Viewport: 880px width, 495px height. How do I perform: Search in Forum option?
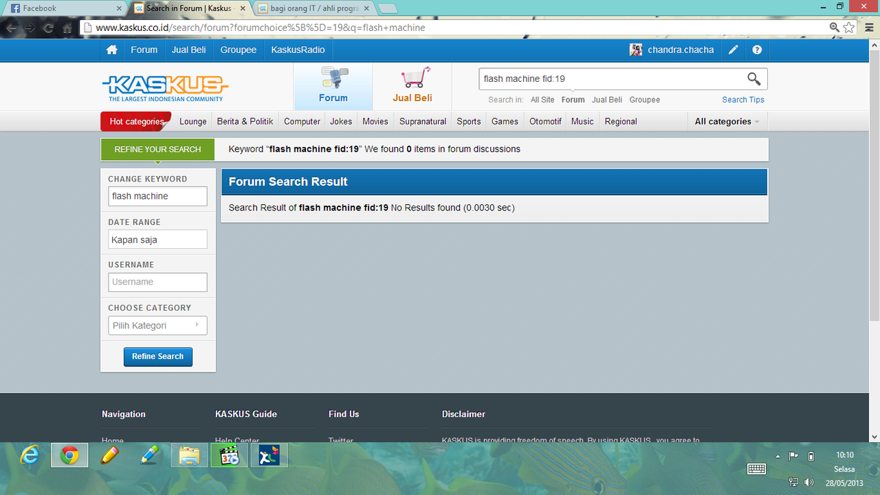tap(573, 100)
